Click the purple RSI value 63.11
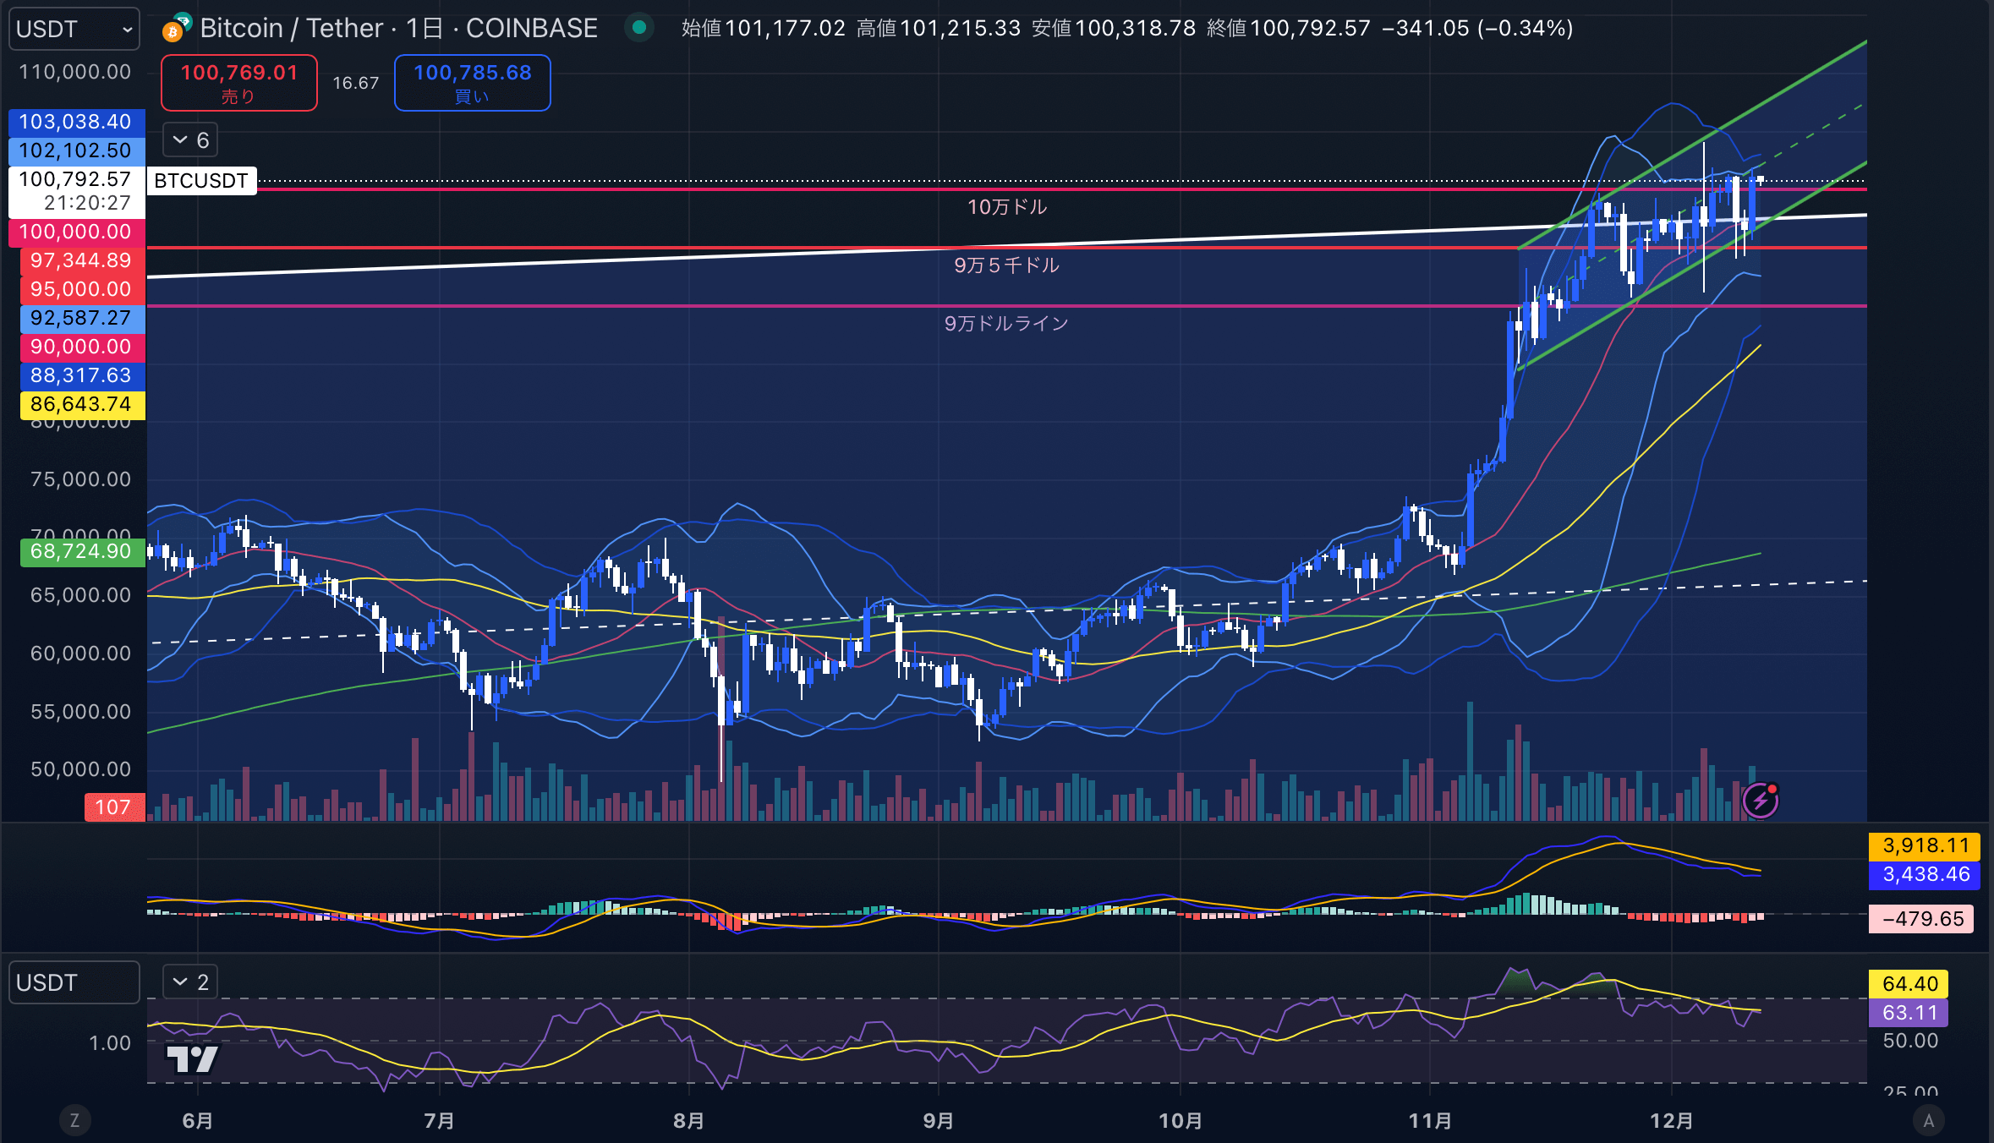This screenshot has width=1994, height=1143. [1909, 1013]
